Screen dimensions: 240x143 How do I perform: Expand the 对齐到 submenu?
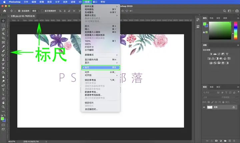[101, 75]
